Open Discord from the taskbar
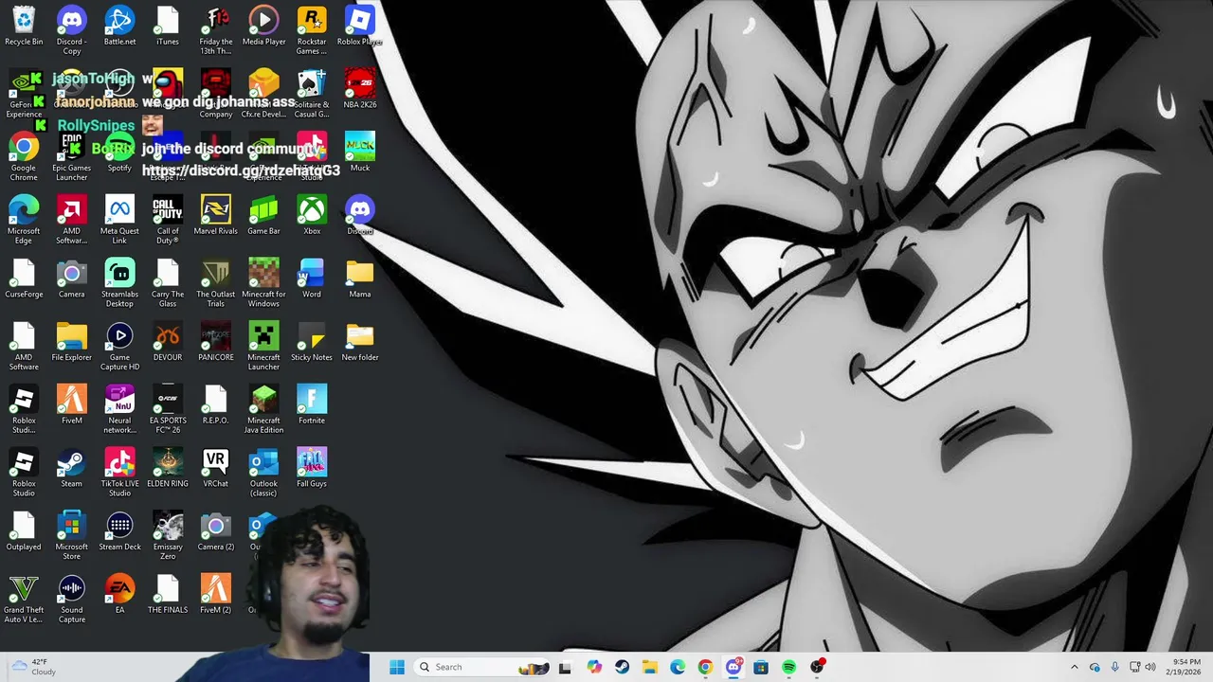 tap(733, 667)
